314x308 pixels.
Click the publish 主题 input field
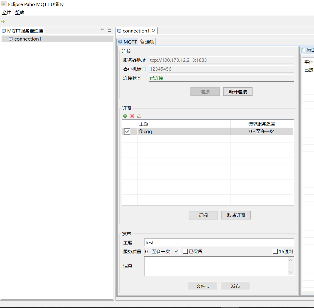(x=219, y=242)
